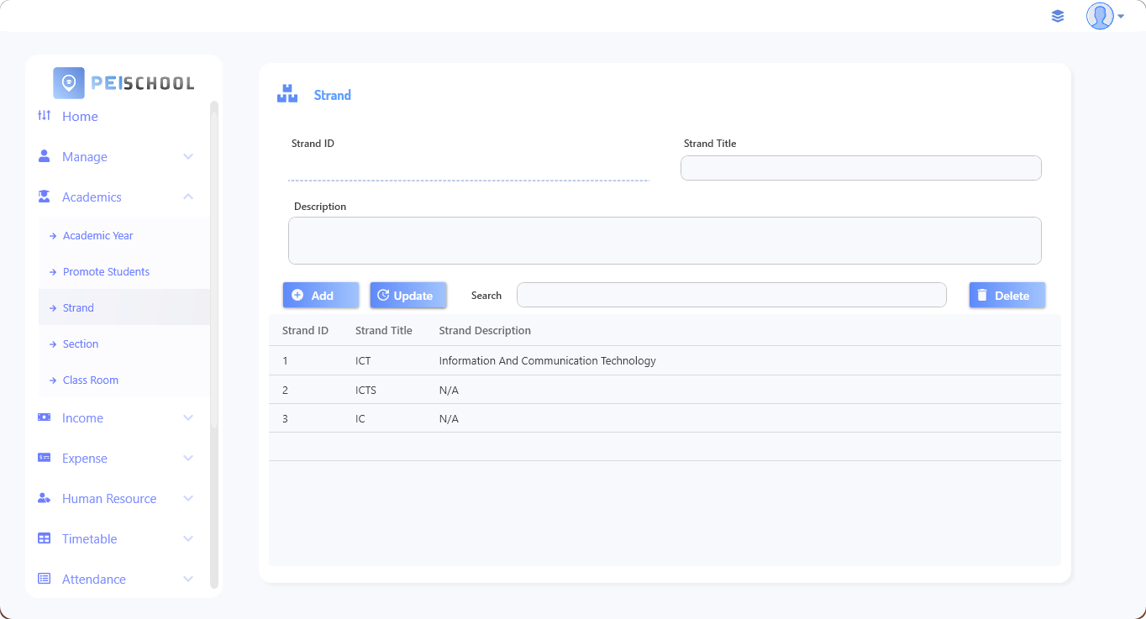This screenshot has width=1146, height=619.
Task: Collapse the Academics section chevron
Action: click(x=188, y=197)
